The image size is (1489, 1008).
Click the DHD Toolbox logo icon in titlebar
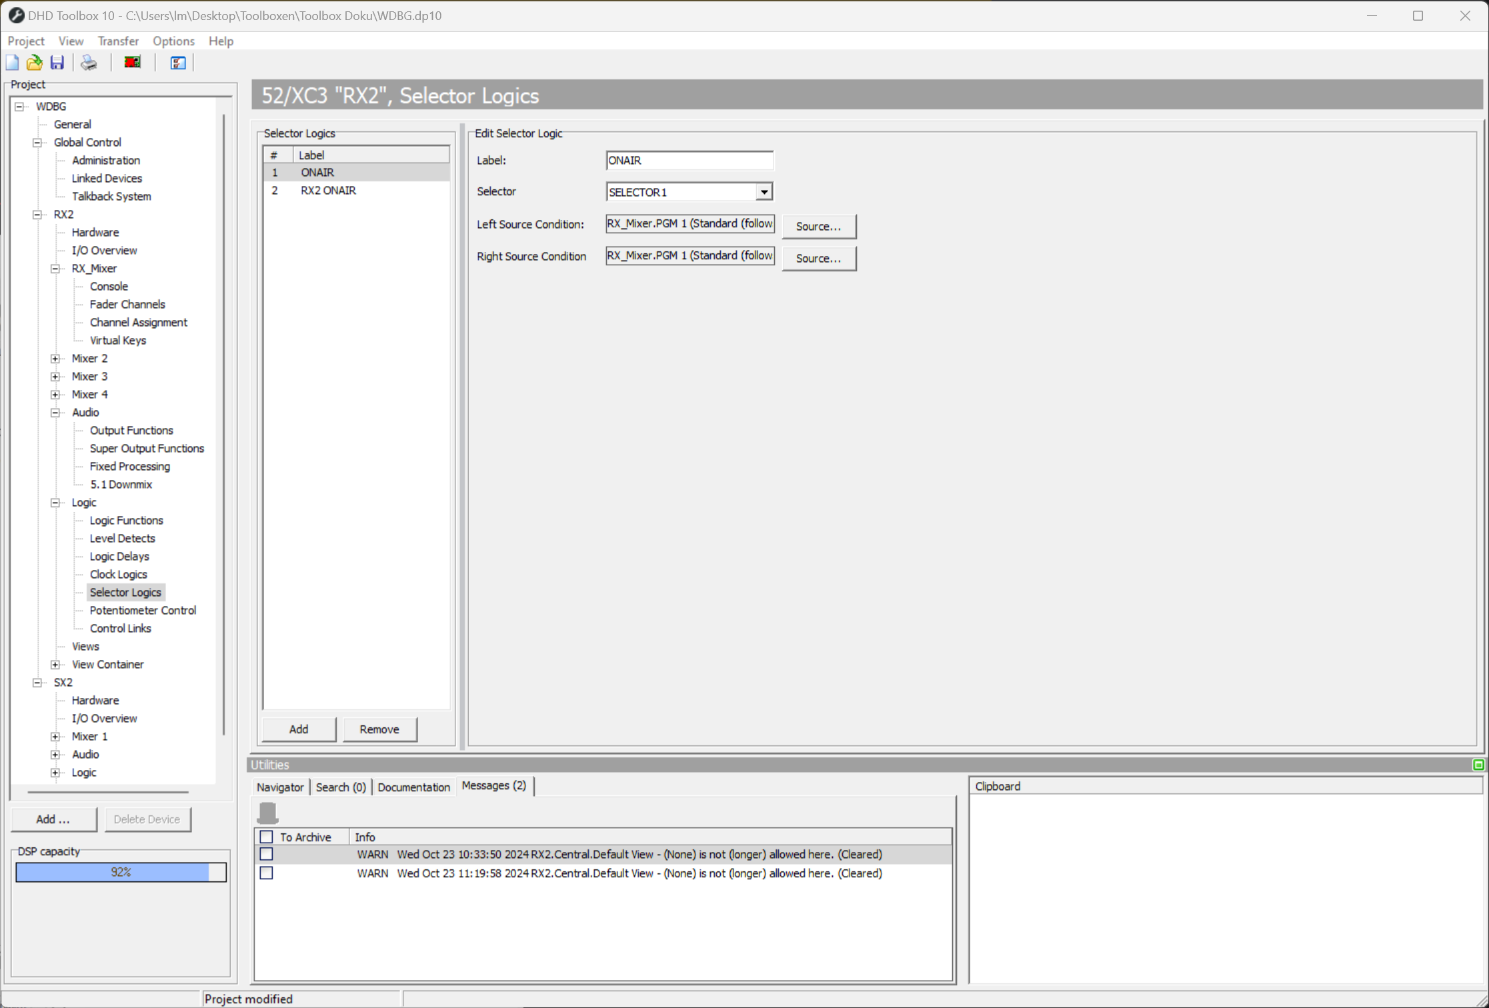[15, 15]
